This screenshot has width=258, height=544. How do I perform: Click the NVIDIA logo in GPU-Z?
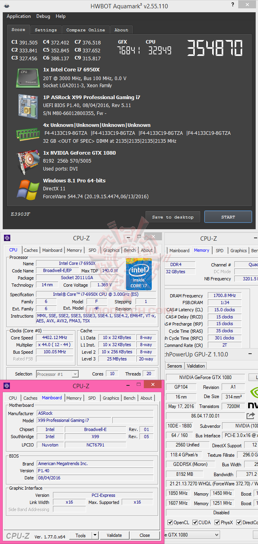[253, 398]
